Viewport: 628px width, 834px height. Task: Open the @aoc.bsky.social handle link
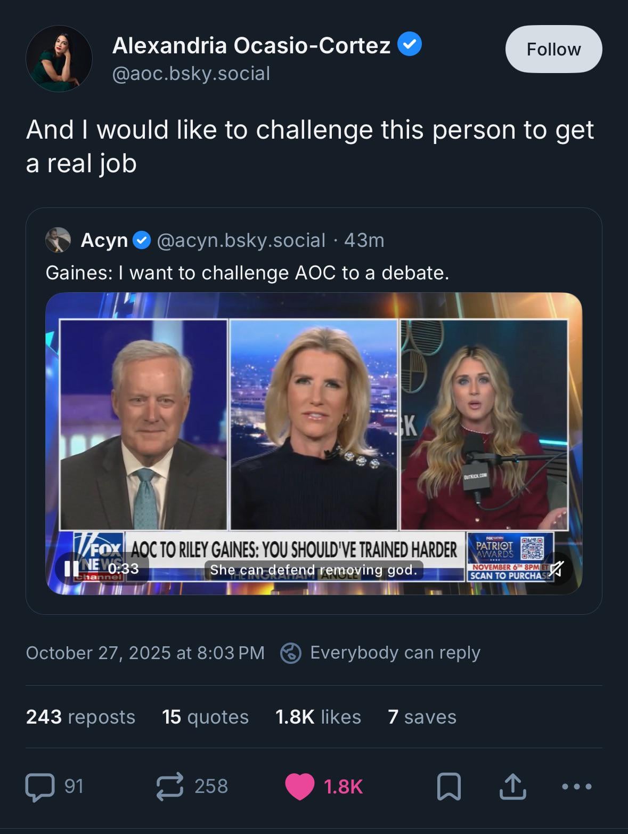click(191, 74)
